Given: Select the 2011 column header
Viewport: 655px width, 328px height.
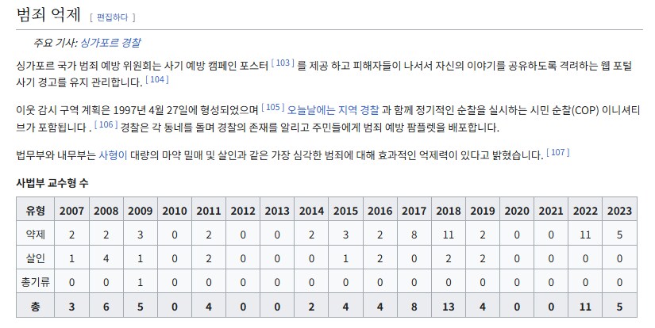Looking at the screenshot, I should (x=209, y=210).
